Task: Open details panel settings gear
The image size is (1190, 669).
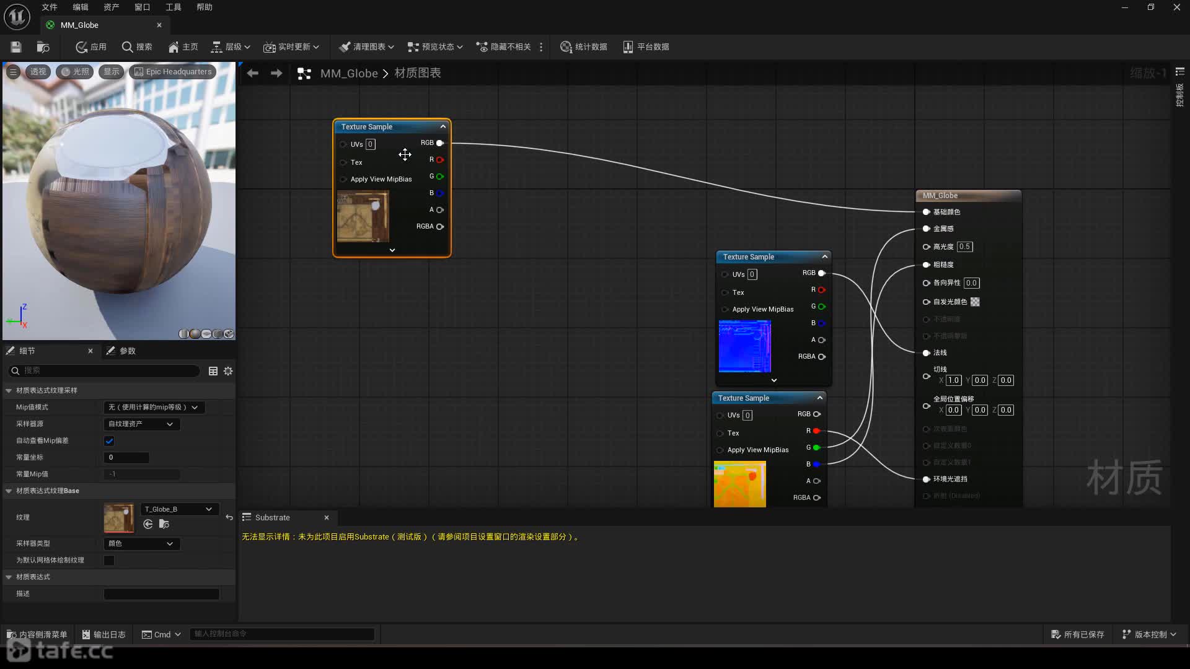Action: pos(228,371)
